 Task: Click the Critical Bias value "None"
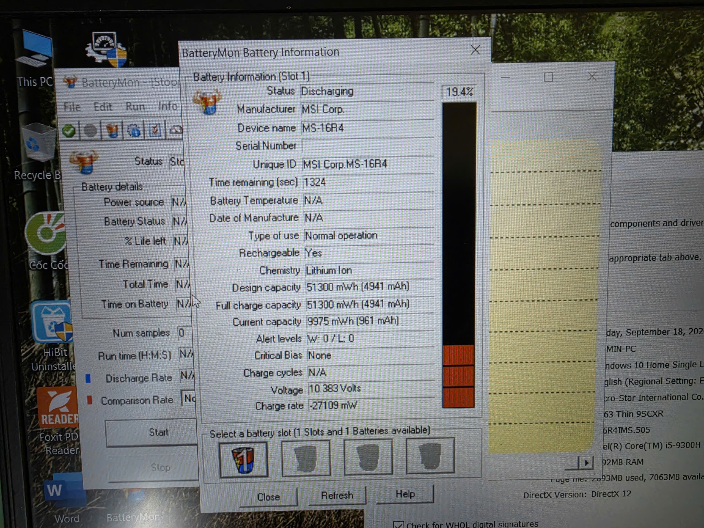point(320,355)
